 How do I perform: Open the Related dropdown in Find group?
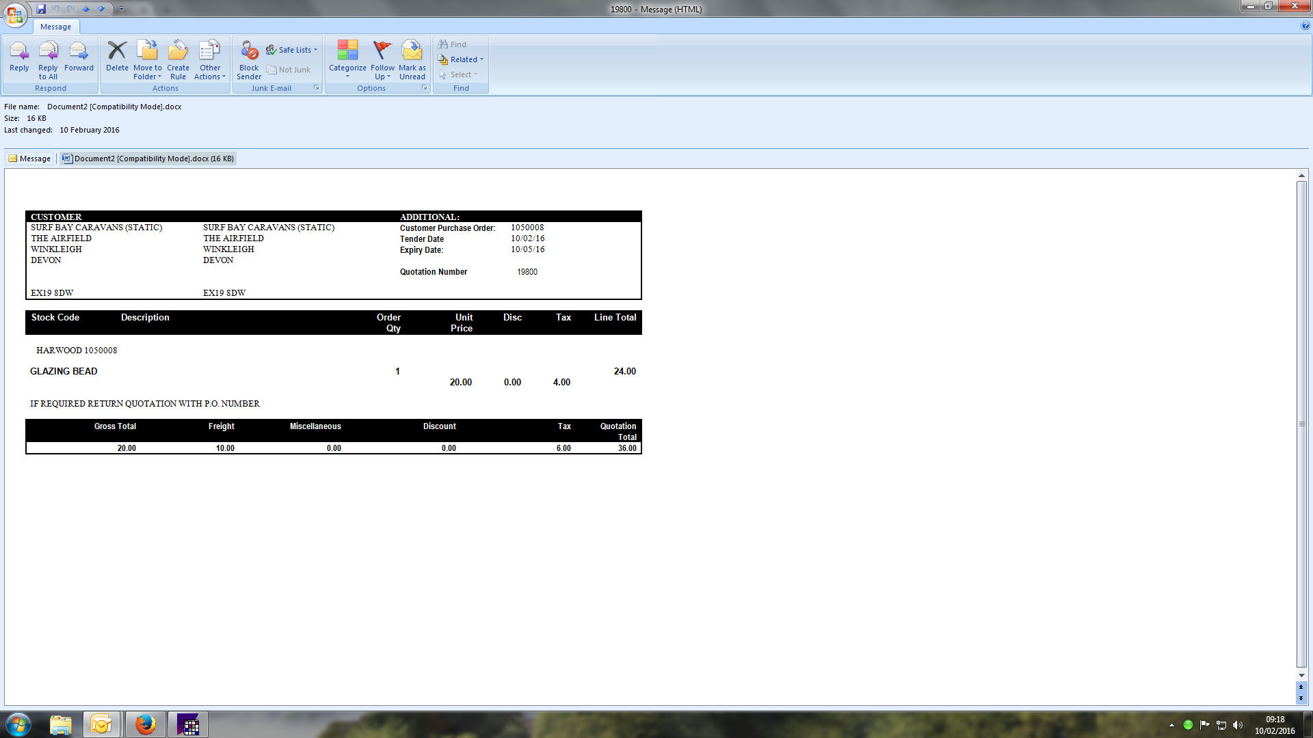tap(464, 59)
